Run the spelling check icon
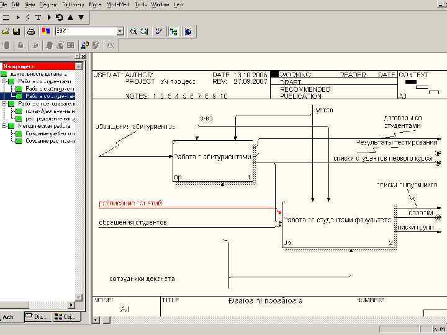Viewport: 447px width, 335px height. (160, 31)
